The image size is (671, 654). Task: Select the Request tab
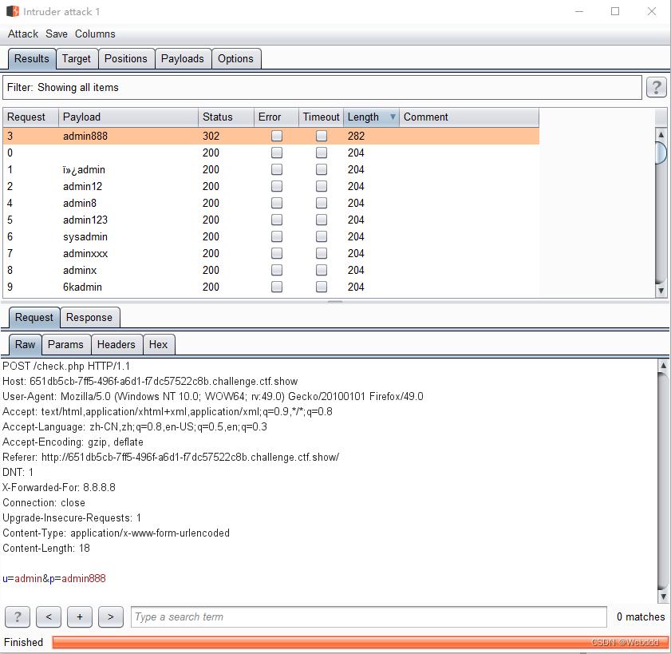click(x=34, y=317)
